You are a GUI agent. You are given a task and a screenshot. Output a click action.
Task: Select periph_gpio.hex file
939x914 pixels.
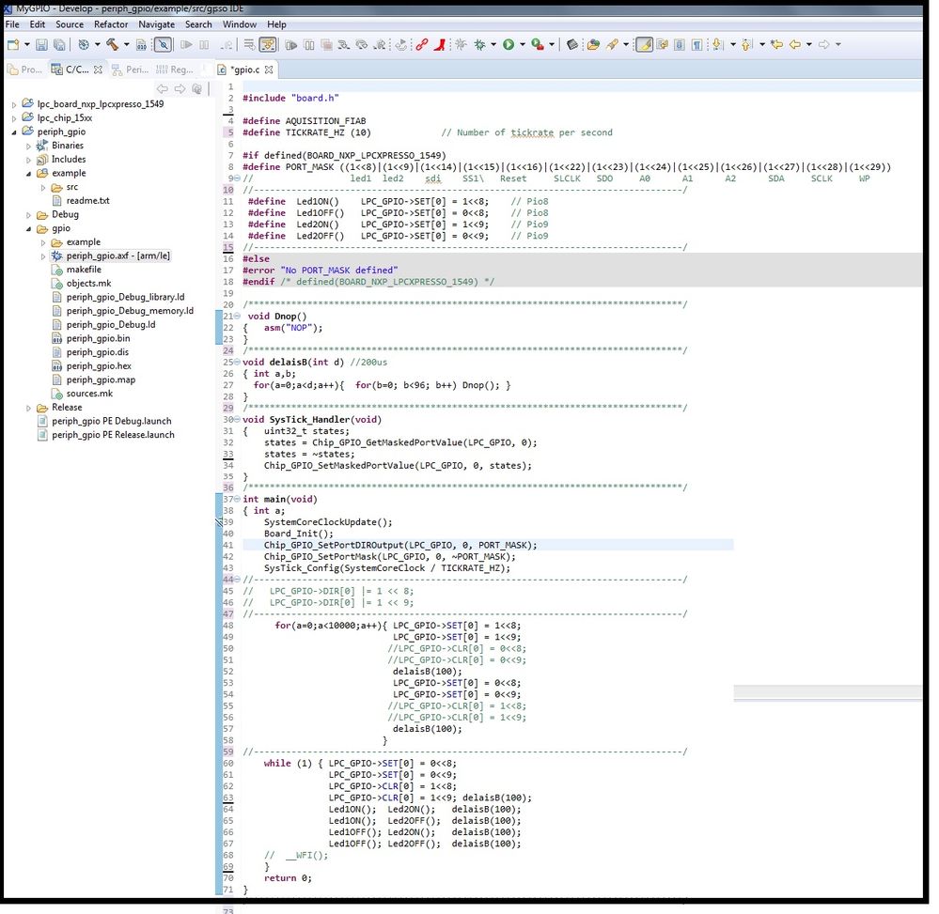pos(98,365)
